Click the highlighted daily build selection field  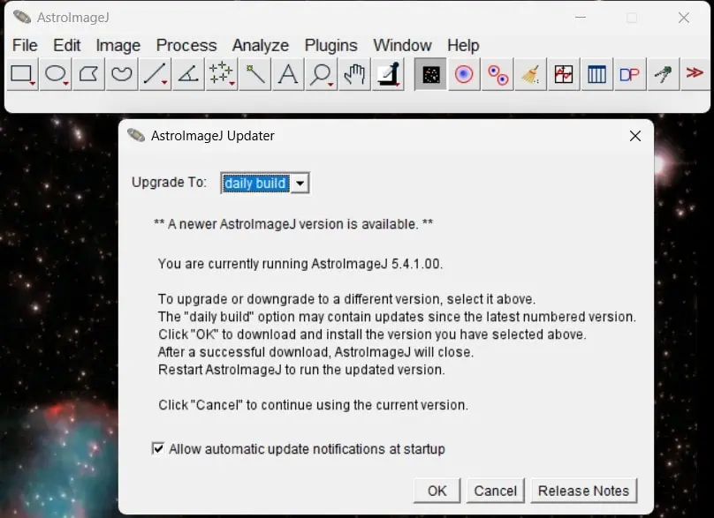coord(255,184)
